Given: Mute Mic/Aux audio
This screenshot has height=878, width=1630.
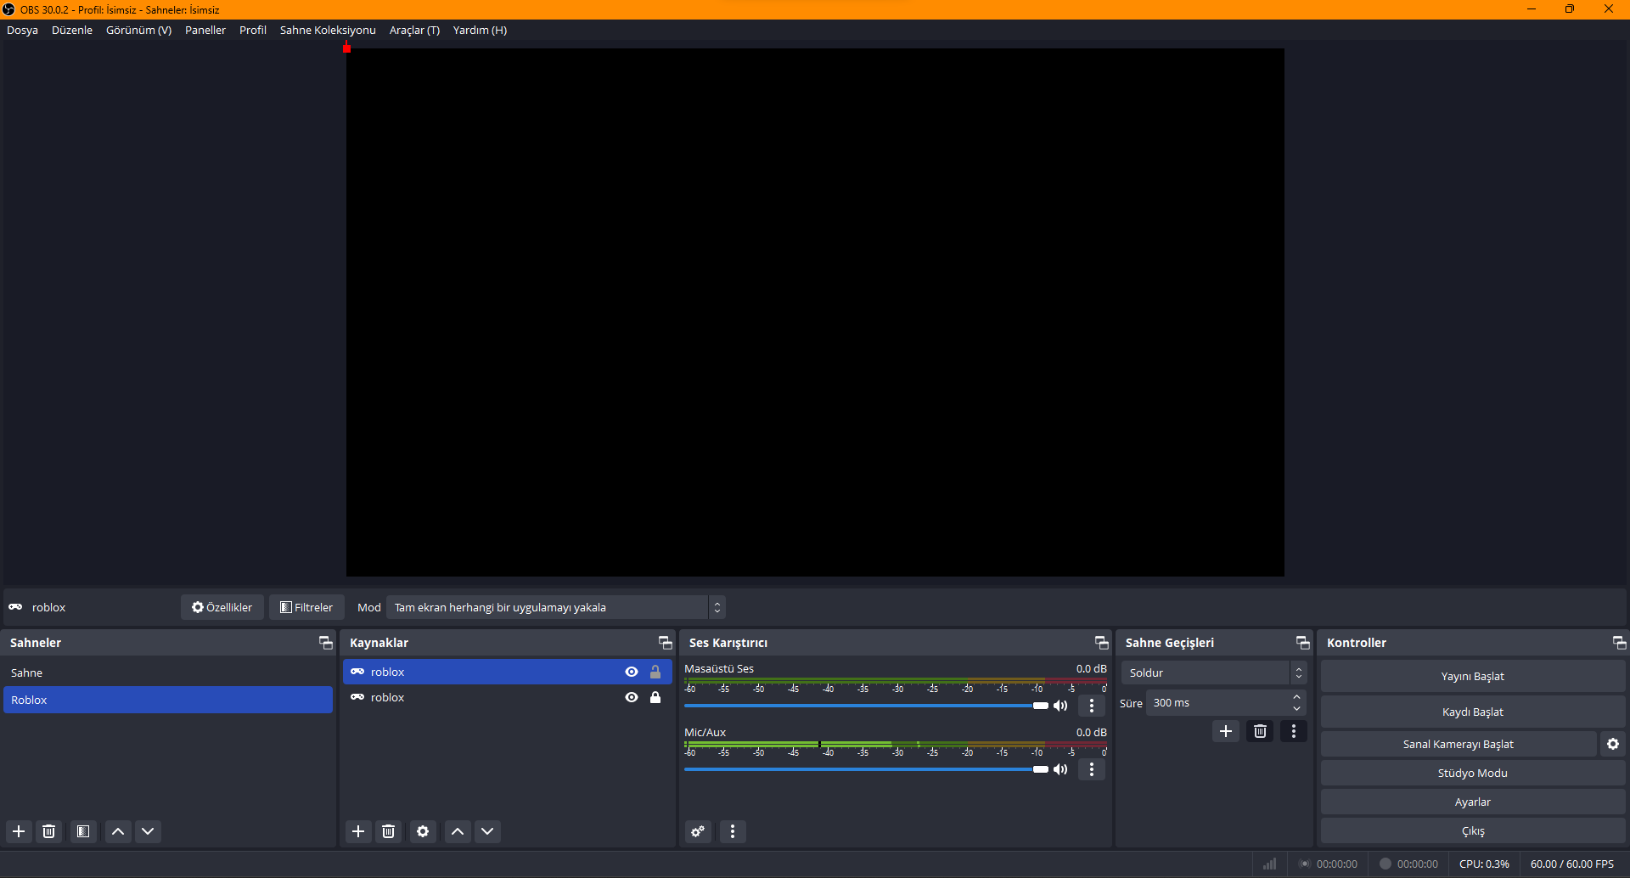Looking at the screenshot, I should [x=1061, y=769].
